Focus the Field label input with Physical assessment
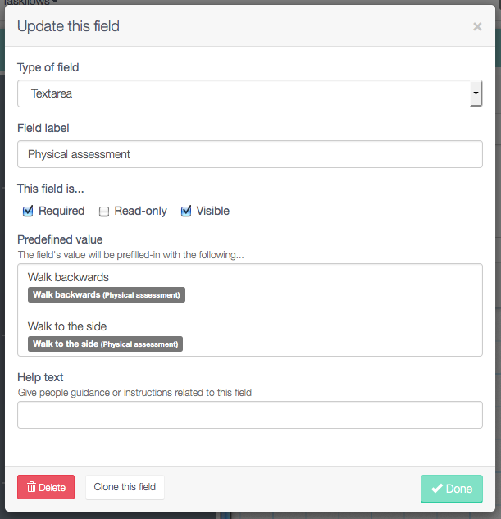 [250, 154]
